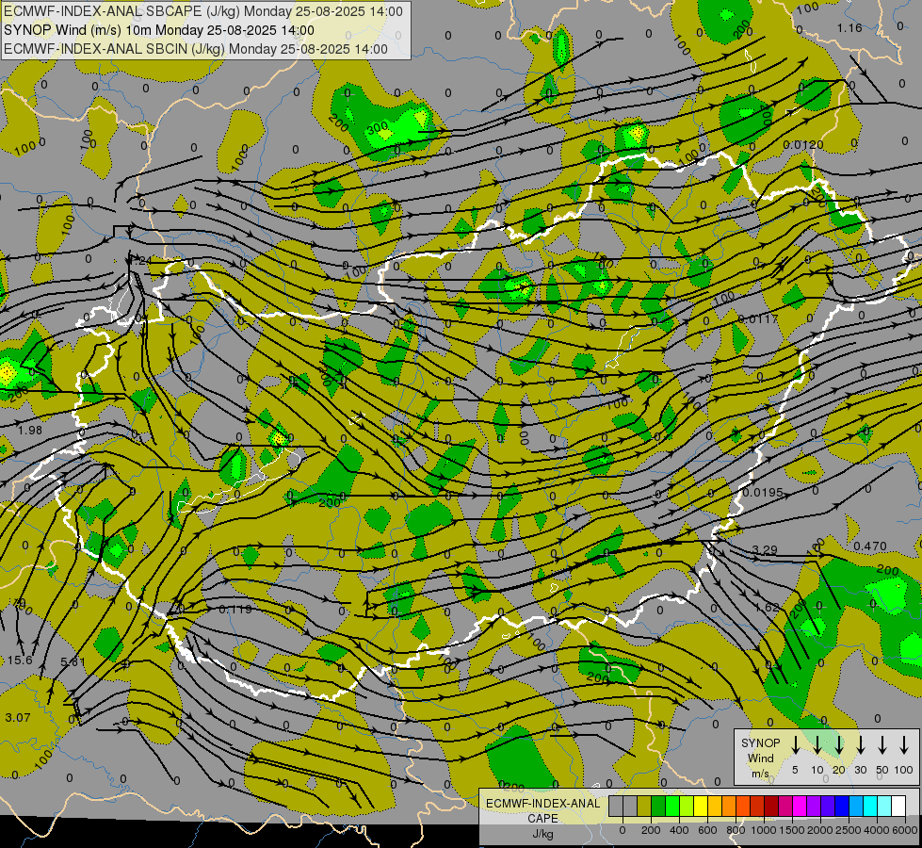The width and height of the screenshot is (922, 848).
Task: Select the dark green CAPE legend swatch
Action: [658, 806]
